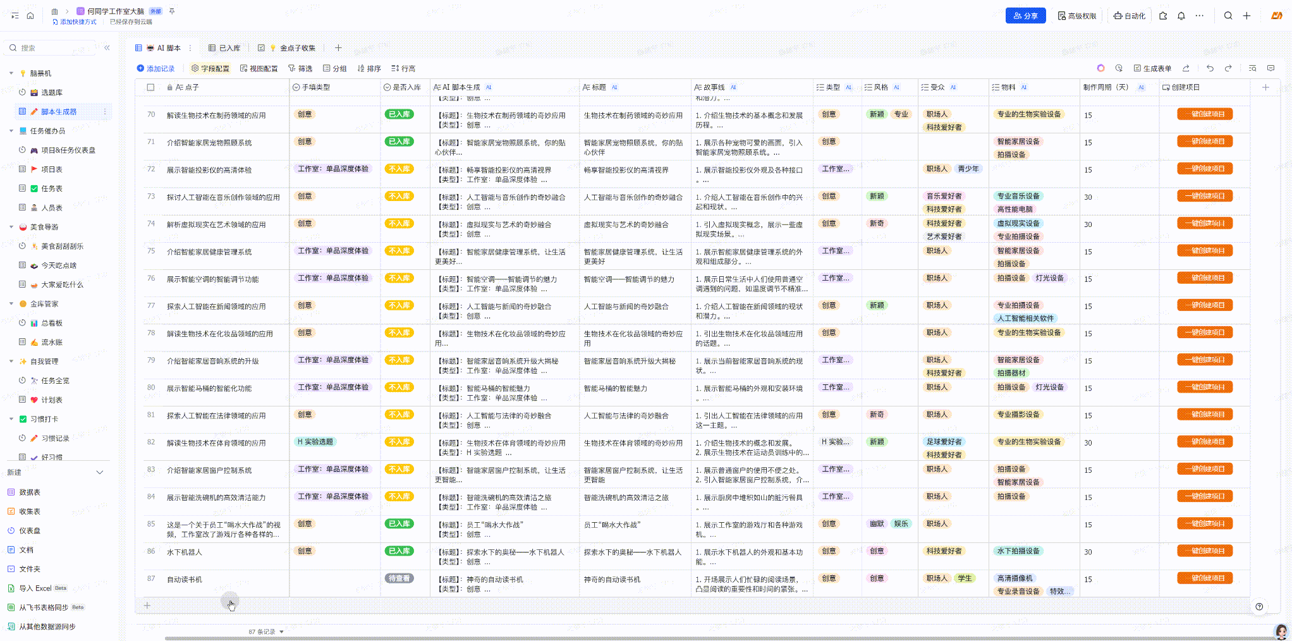Click the undo arrow icon
Screen dimensions: 1292x641
click(x=1210, y=68)
